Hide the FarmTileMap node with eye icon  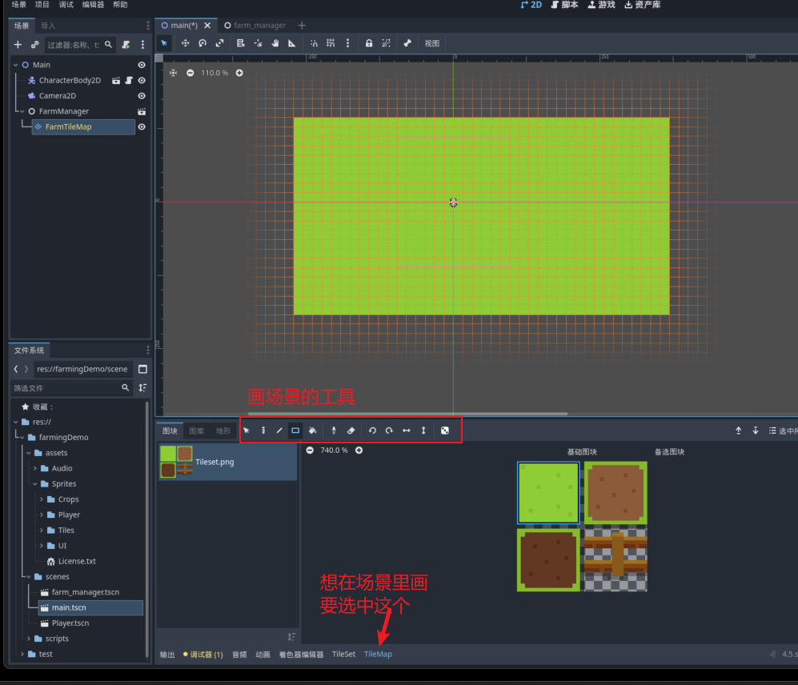142,127
